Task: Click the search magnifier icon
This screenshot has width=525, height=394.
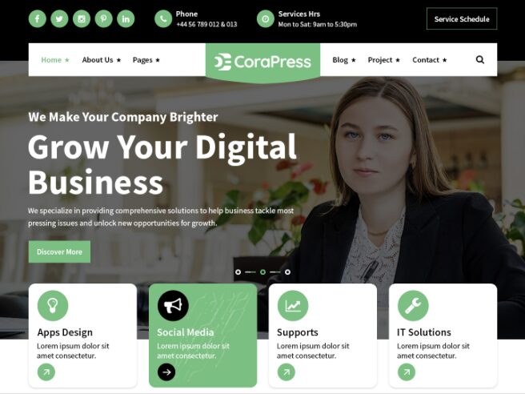Action: [480, 59]
